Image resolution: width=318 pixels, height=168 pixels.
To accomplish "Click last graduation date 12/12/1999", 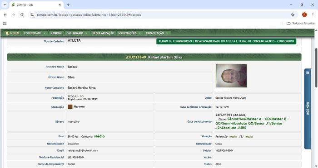I will [x=222, y=107].
